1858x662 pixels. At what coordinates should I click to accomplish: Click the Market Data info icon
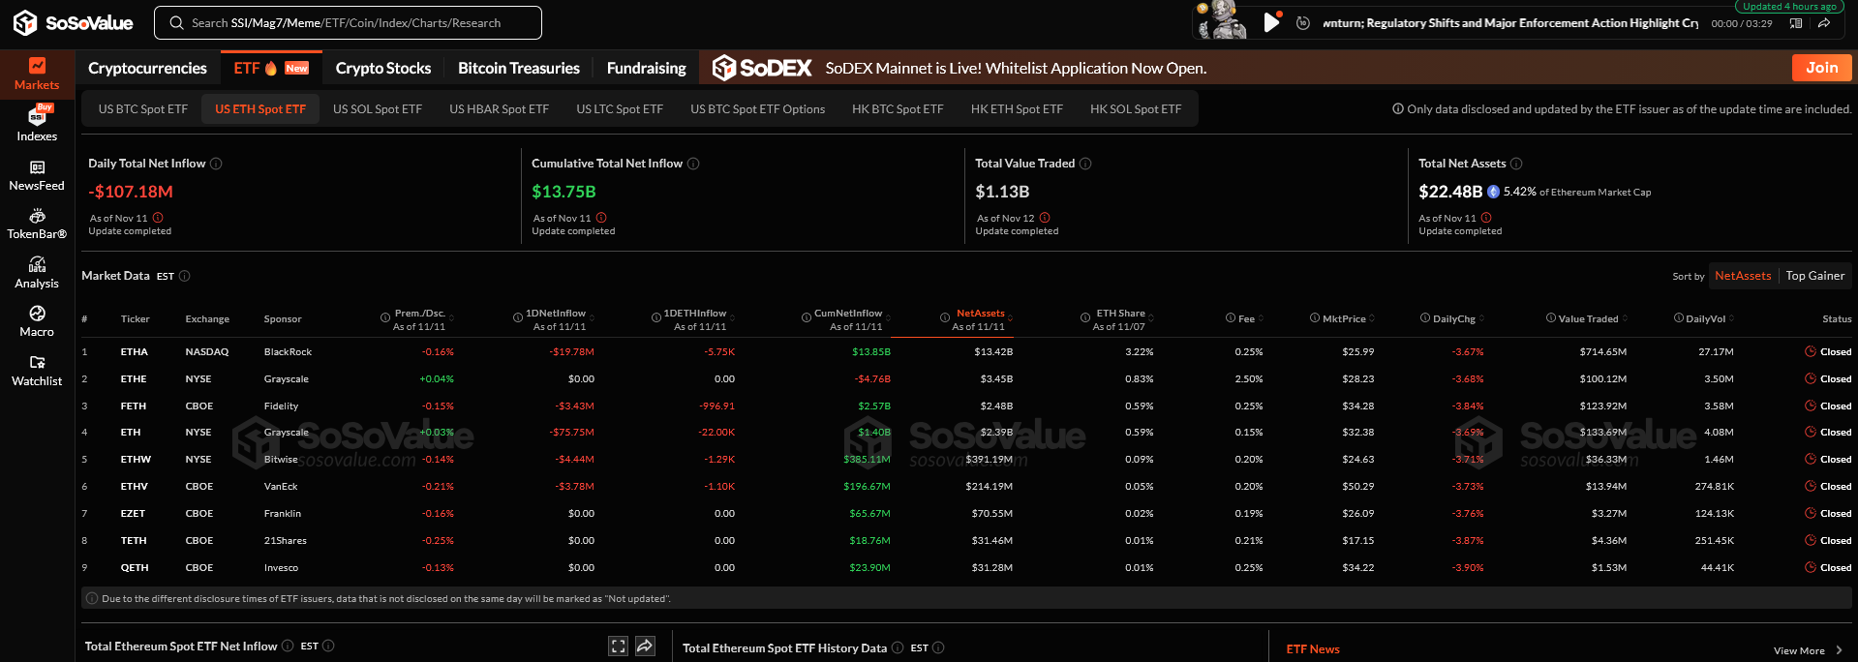pos(185,276)
